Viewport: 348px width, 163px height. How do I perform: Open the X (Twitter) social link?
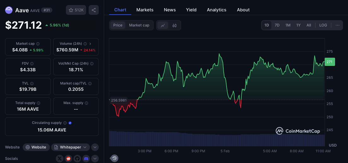(60, 159)
